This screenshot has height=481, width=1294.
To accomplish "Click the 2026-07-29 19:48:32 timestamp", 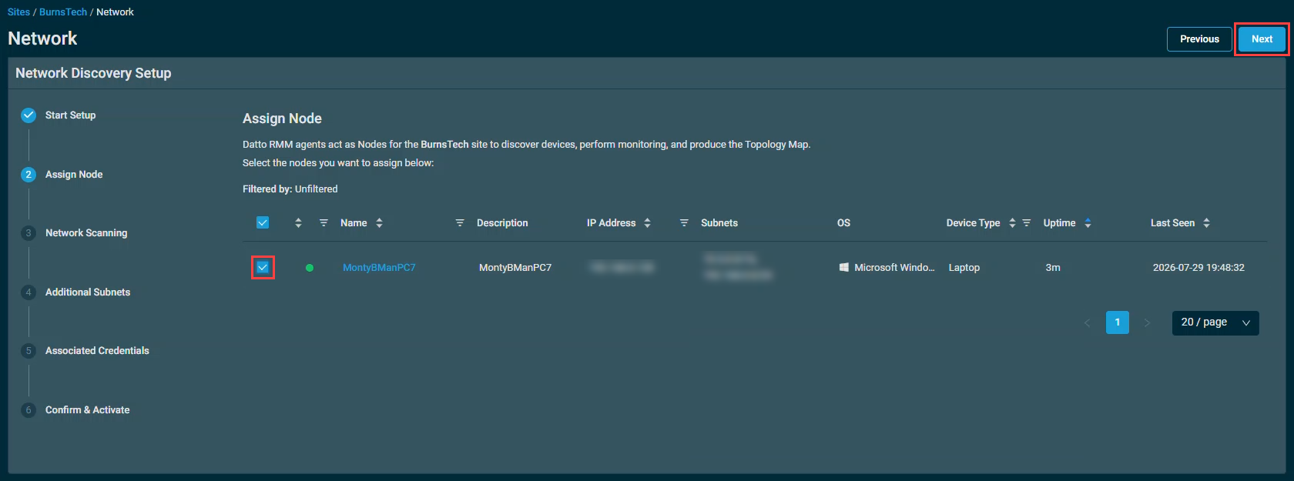I will click(1198, 268).
